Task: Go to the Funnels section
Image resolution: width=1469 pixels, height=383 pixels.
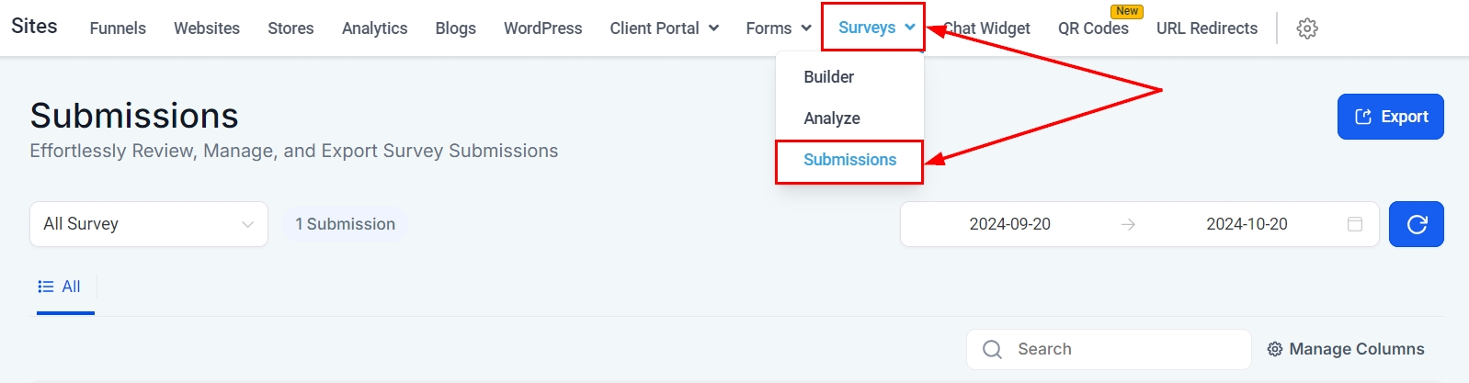Action: point(118,28)
